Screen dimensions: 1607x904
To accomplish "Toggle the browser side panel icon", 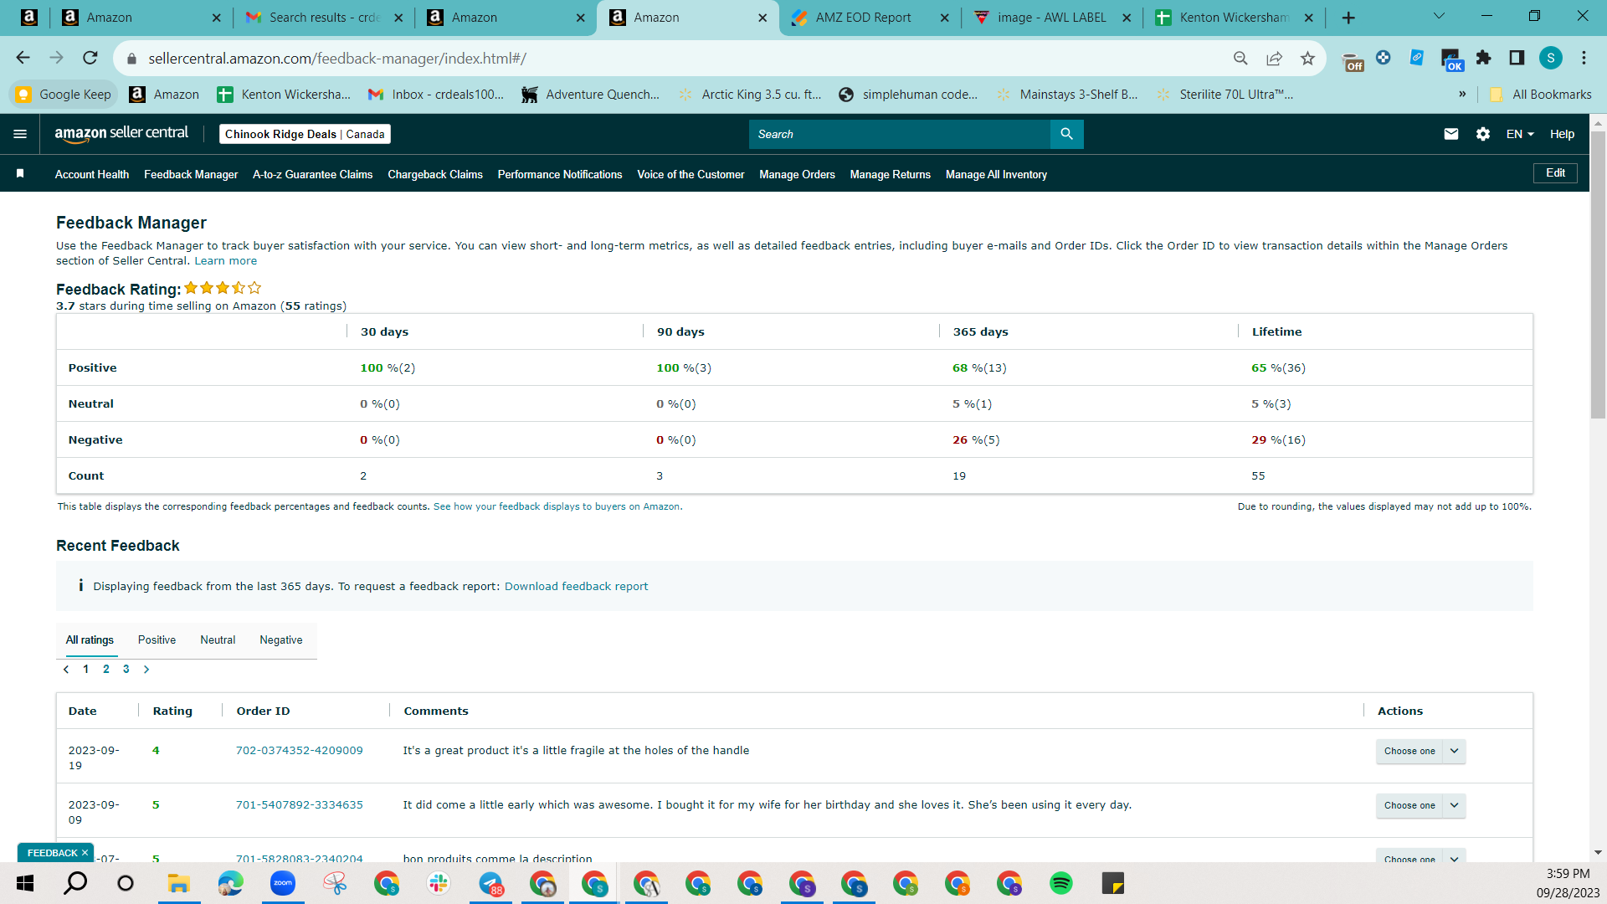I will (1517, 58).
